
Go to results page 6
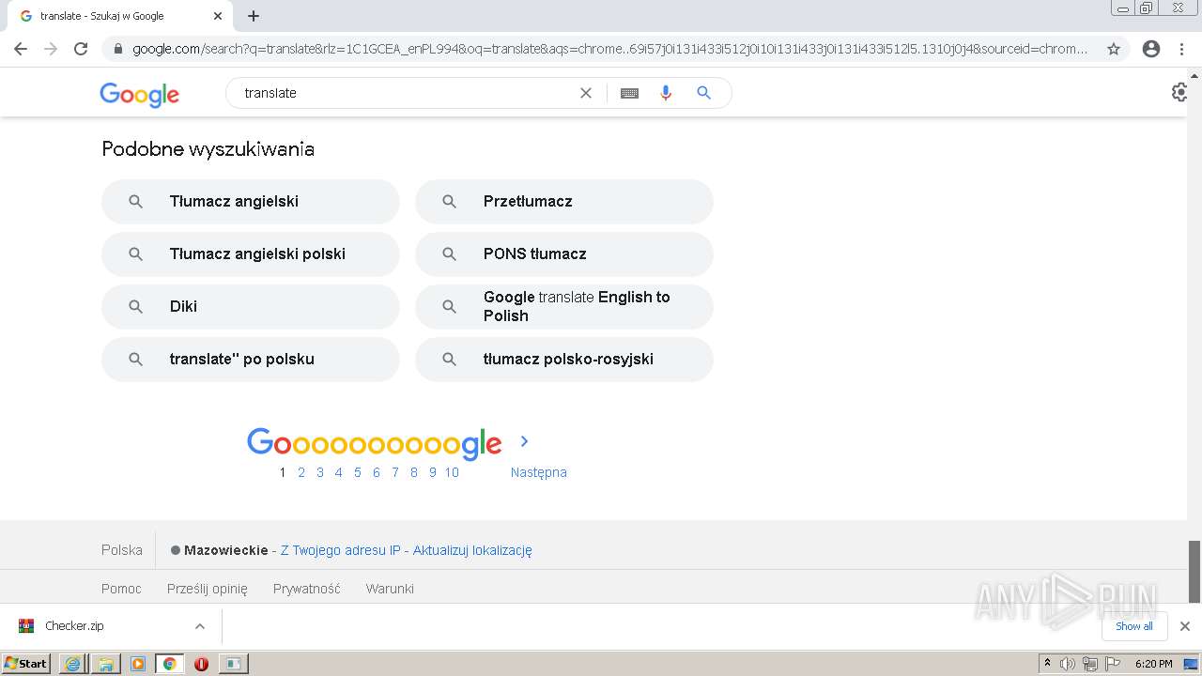click(x=377, y=472)
